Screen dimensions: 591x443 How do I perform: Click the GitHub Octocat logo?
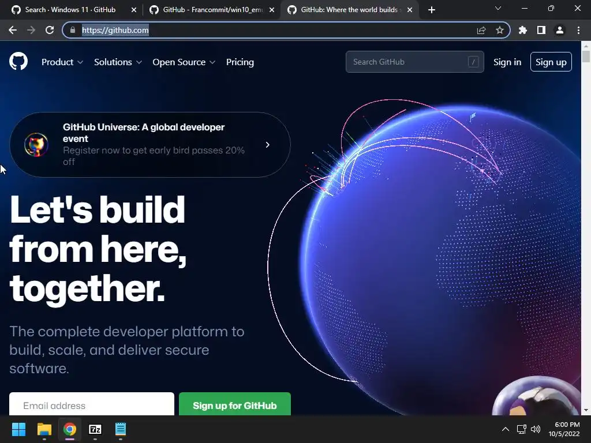tap(18, 62)
